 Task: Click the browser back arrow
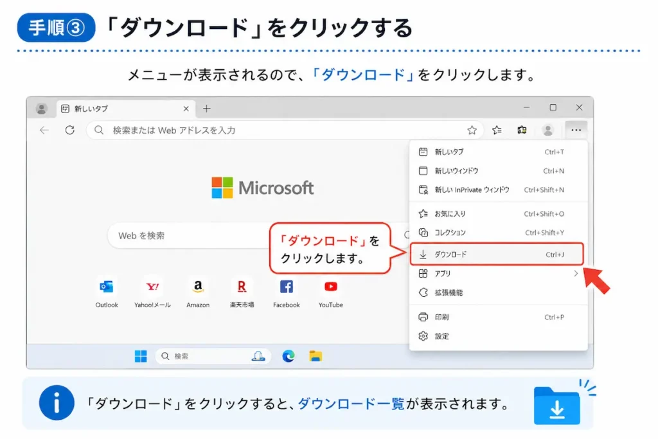44,130
